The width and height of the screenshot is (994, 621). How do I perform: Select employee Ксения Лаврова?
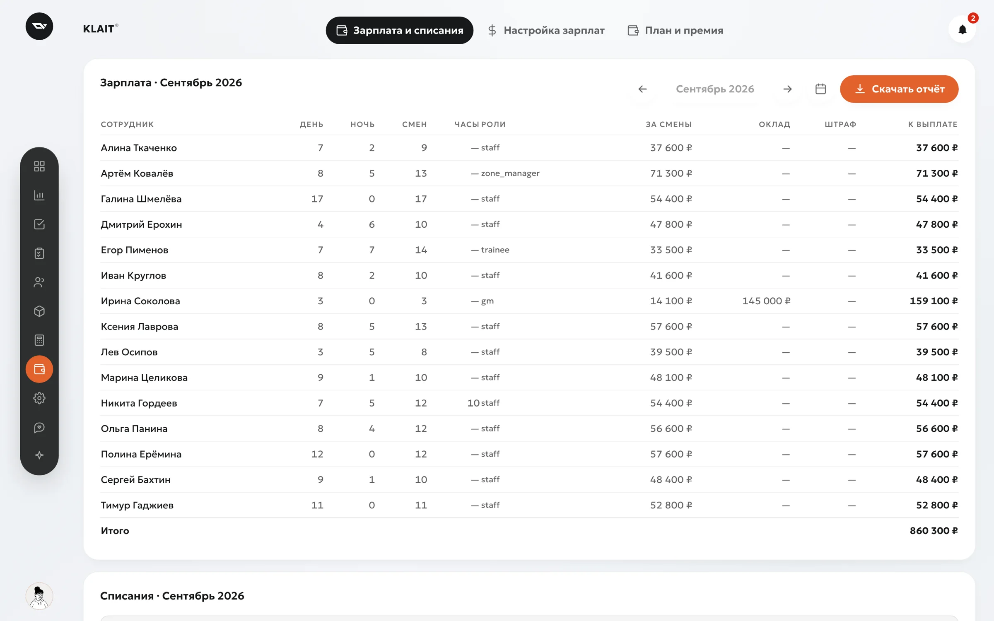tap(140, 327)
